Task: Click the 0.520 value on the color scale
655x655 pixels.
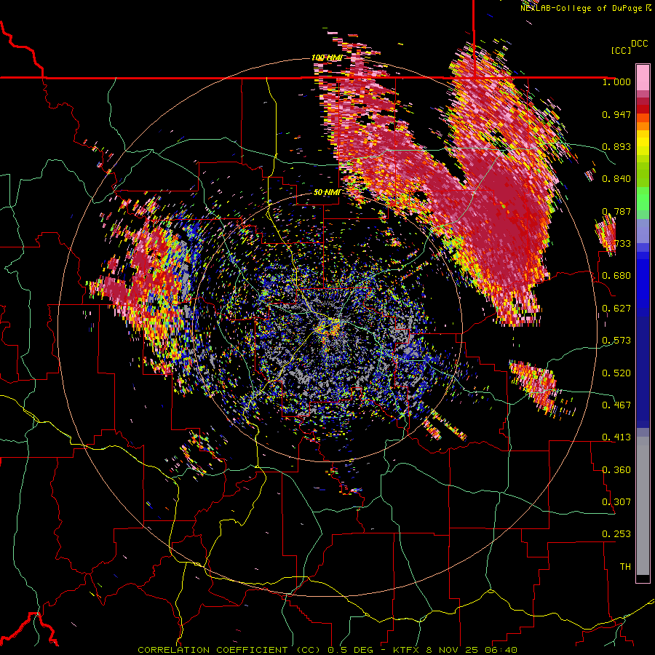Action: tap(616, 373)
